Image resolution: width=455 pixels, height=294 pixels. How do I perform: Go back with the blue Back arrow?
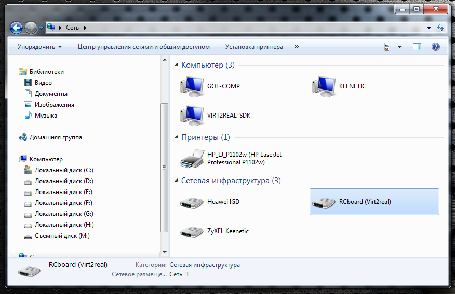point(16,28)
